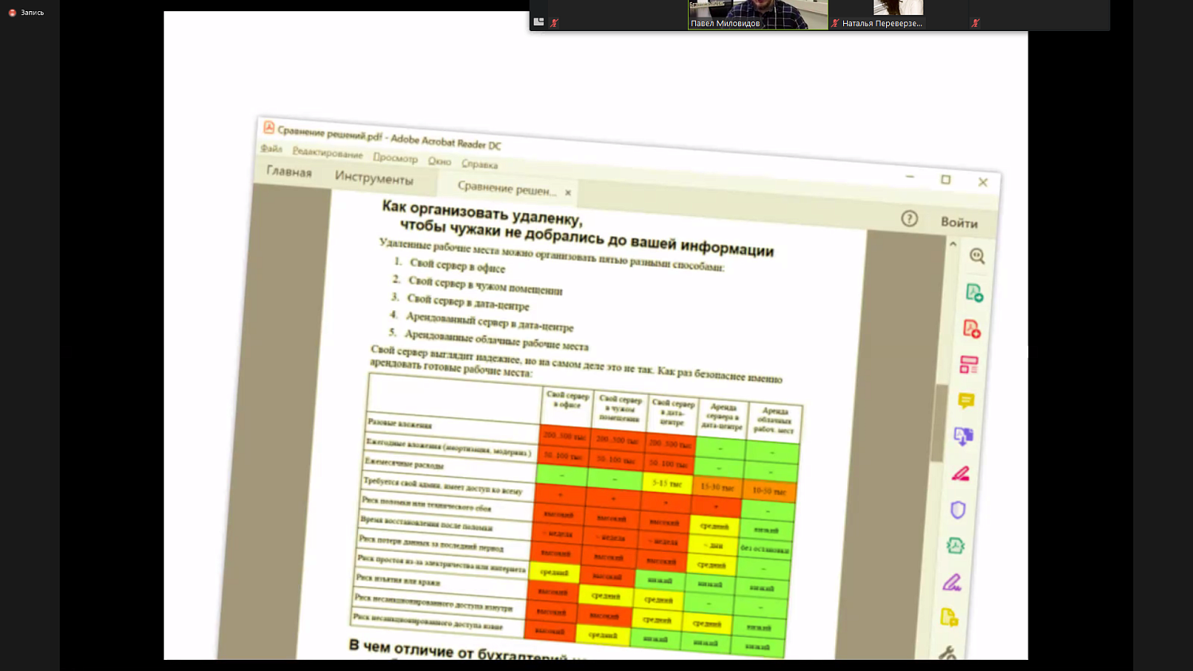Click list item 'Арендованный сервер в дата-центре'

tap(489, 321)
